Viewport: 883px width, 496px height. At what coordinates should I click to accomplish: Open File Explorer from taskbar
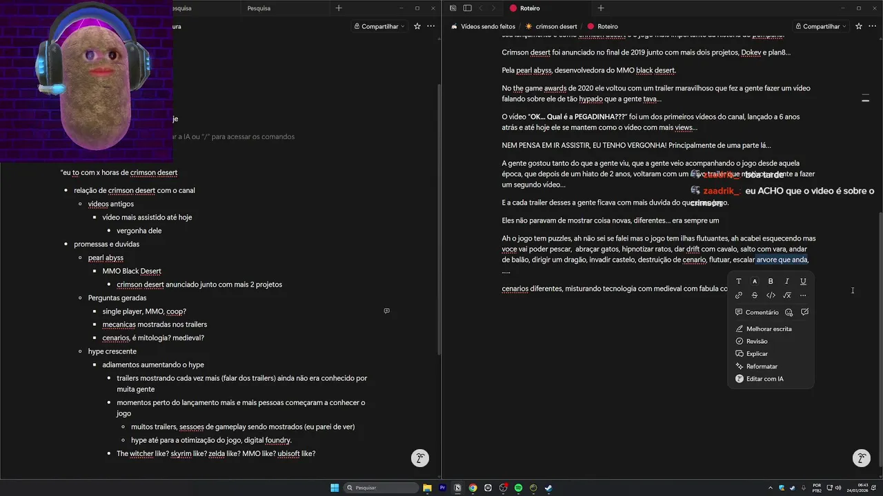coord(427,488)
